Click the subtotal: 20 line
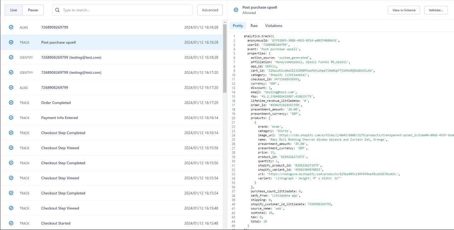This screenshot has width=454, height=230. (x=263, y=213)
